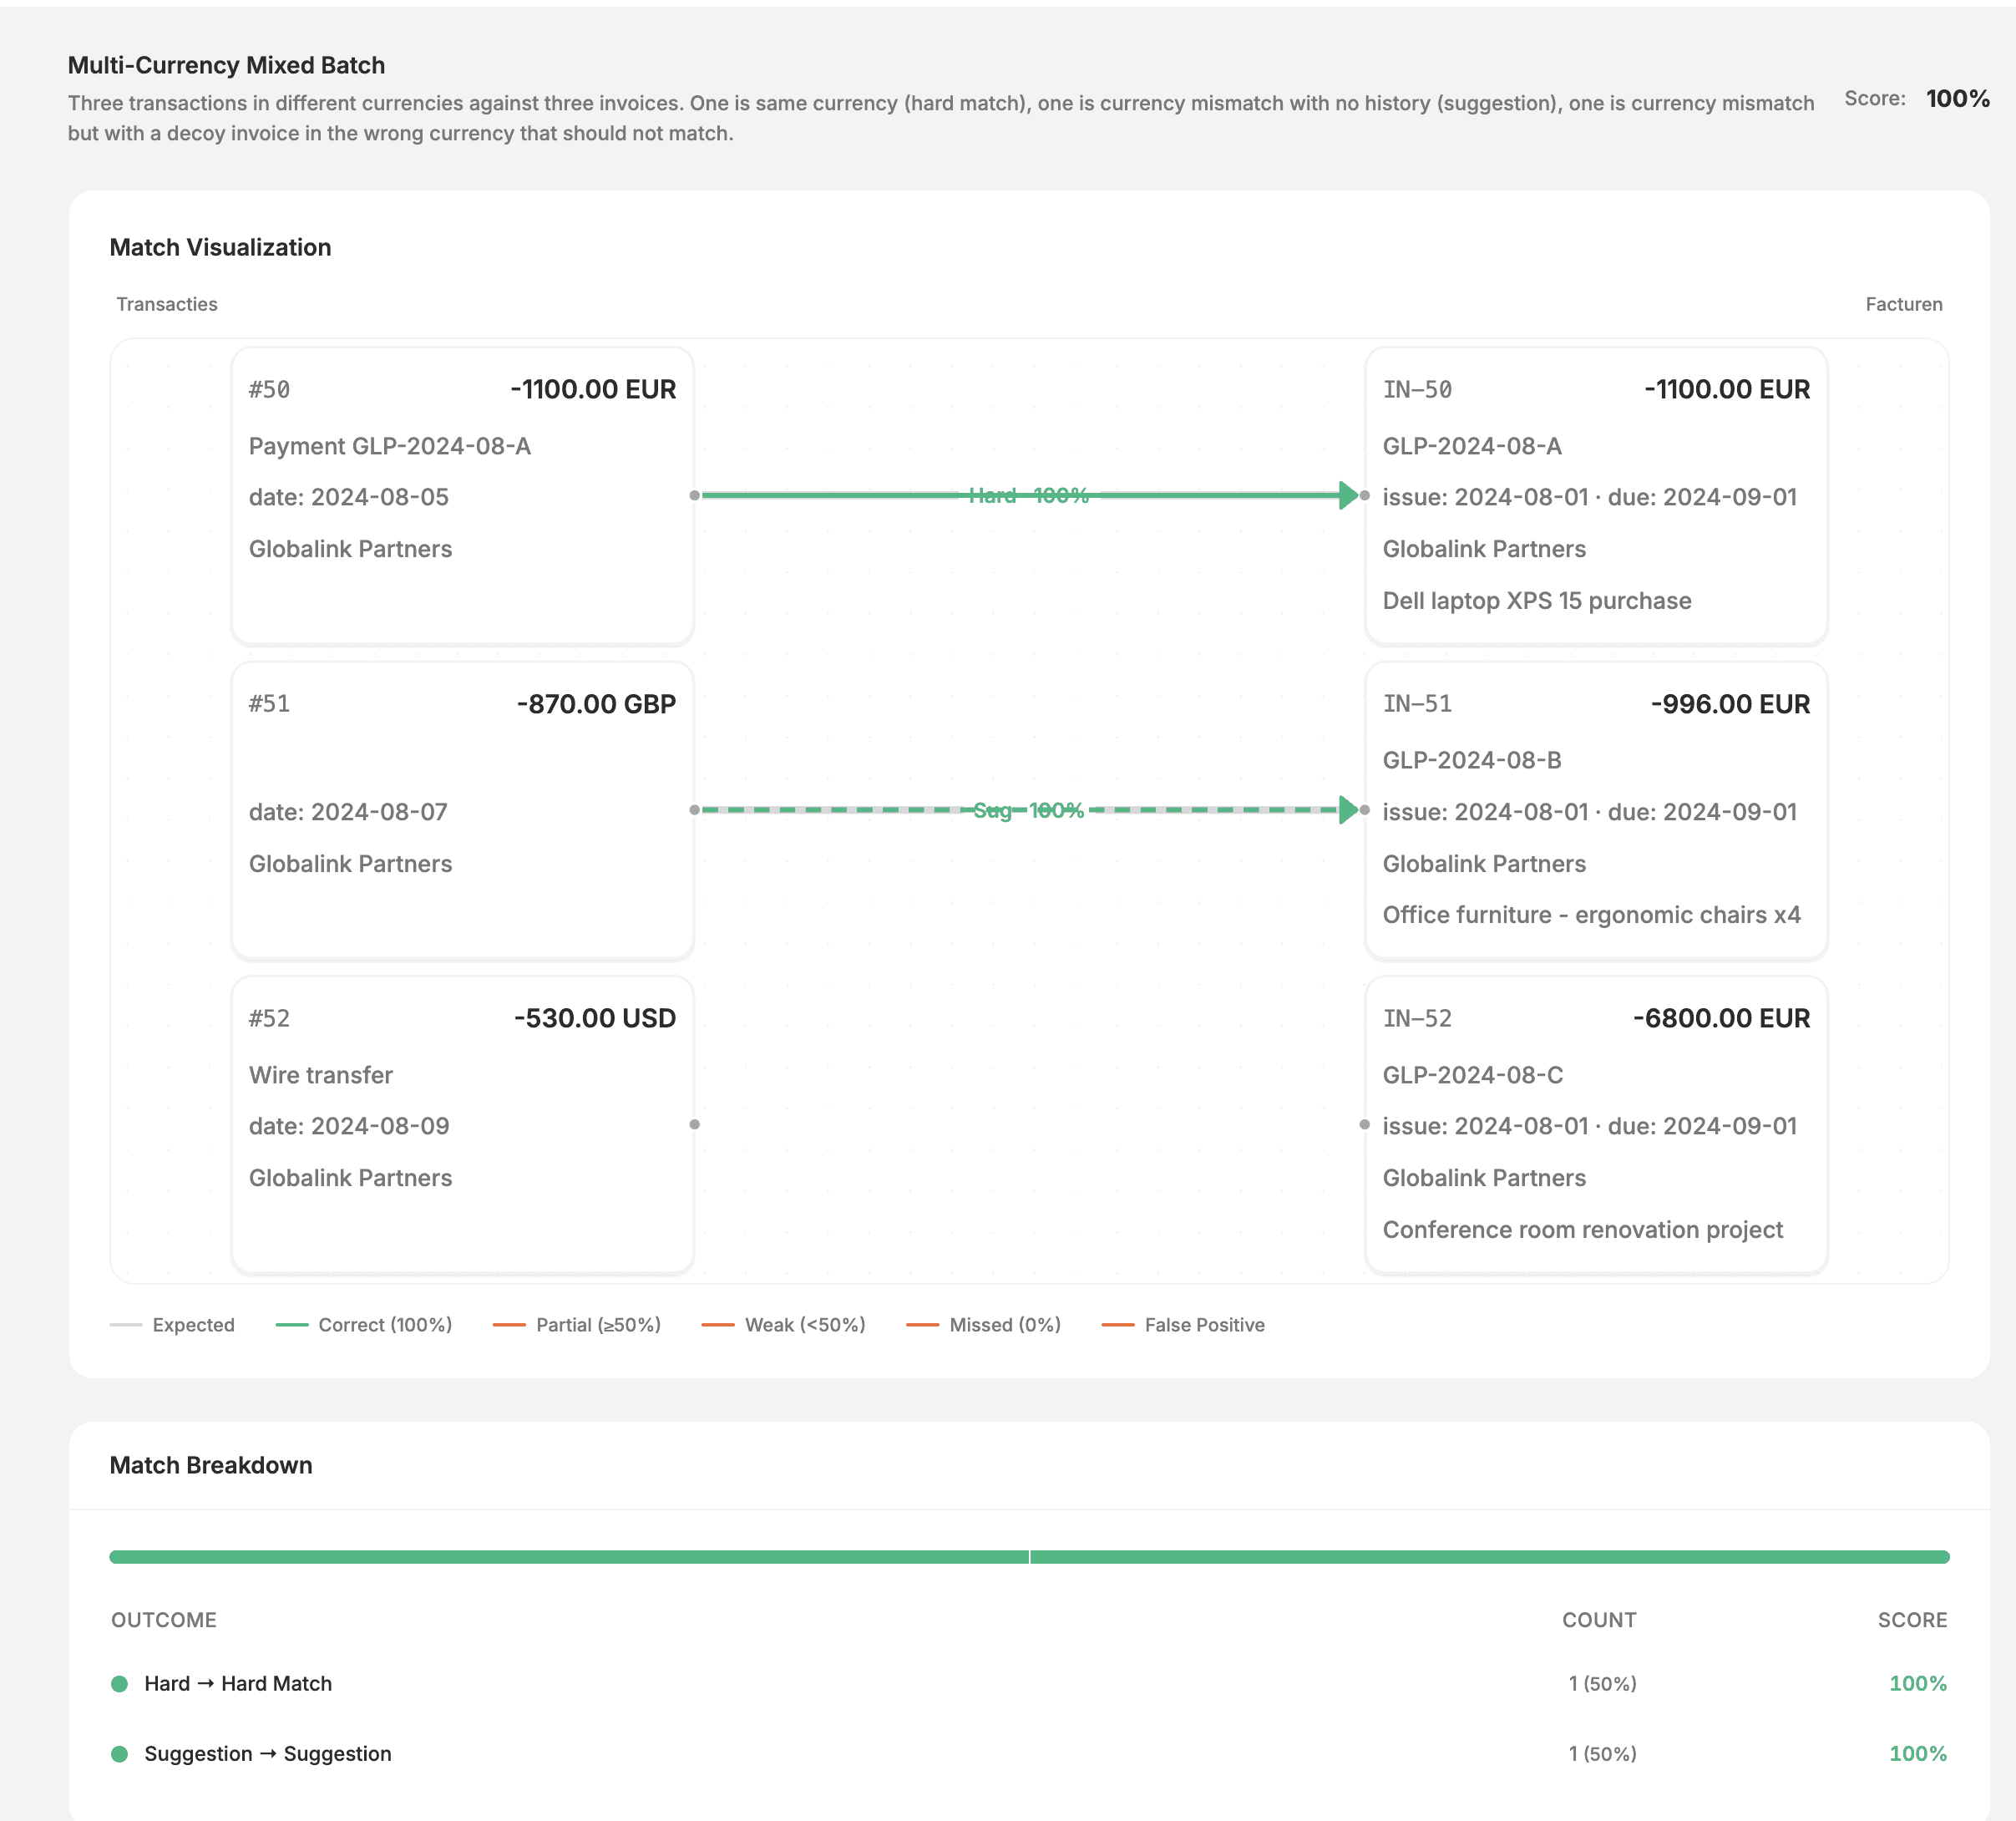
Task: Click the Hard 100% match edge label
Action: point(1028,495)
